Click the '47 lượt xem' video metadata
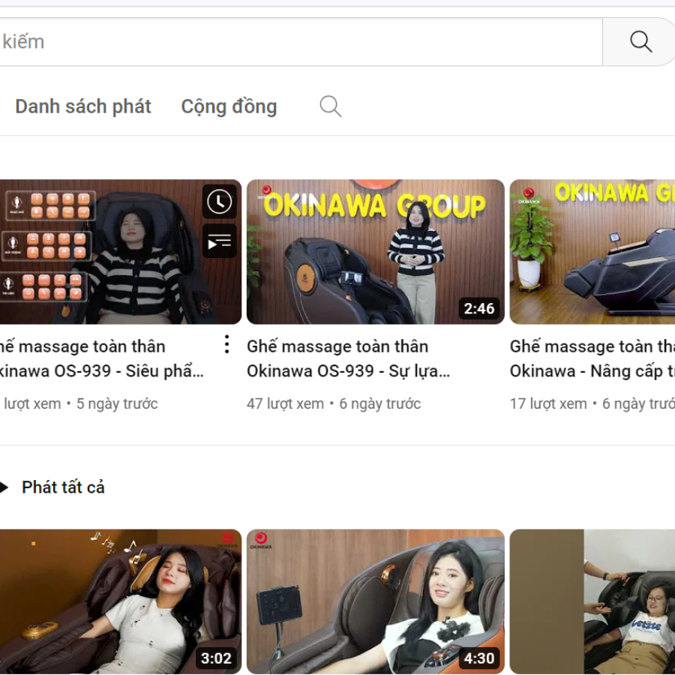 point(285,403)
